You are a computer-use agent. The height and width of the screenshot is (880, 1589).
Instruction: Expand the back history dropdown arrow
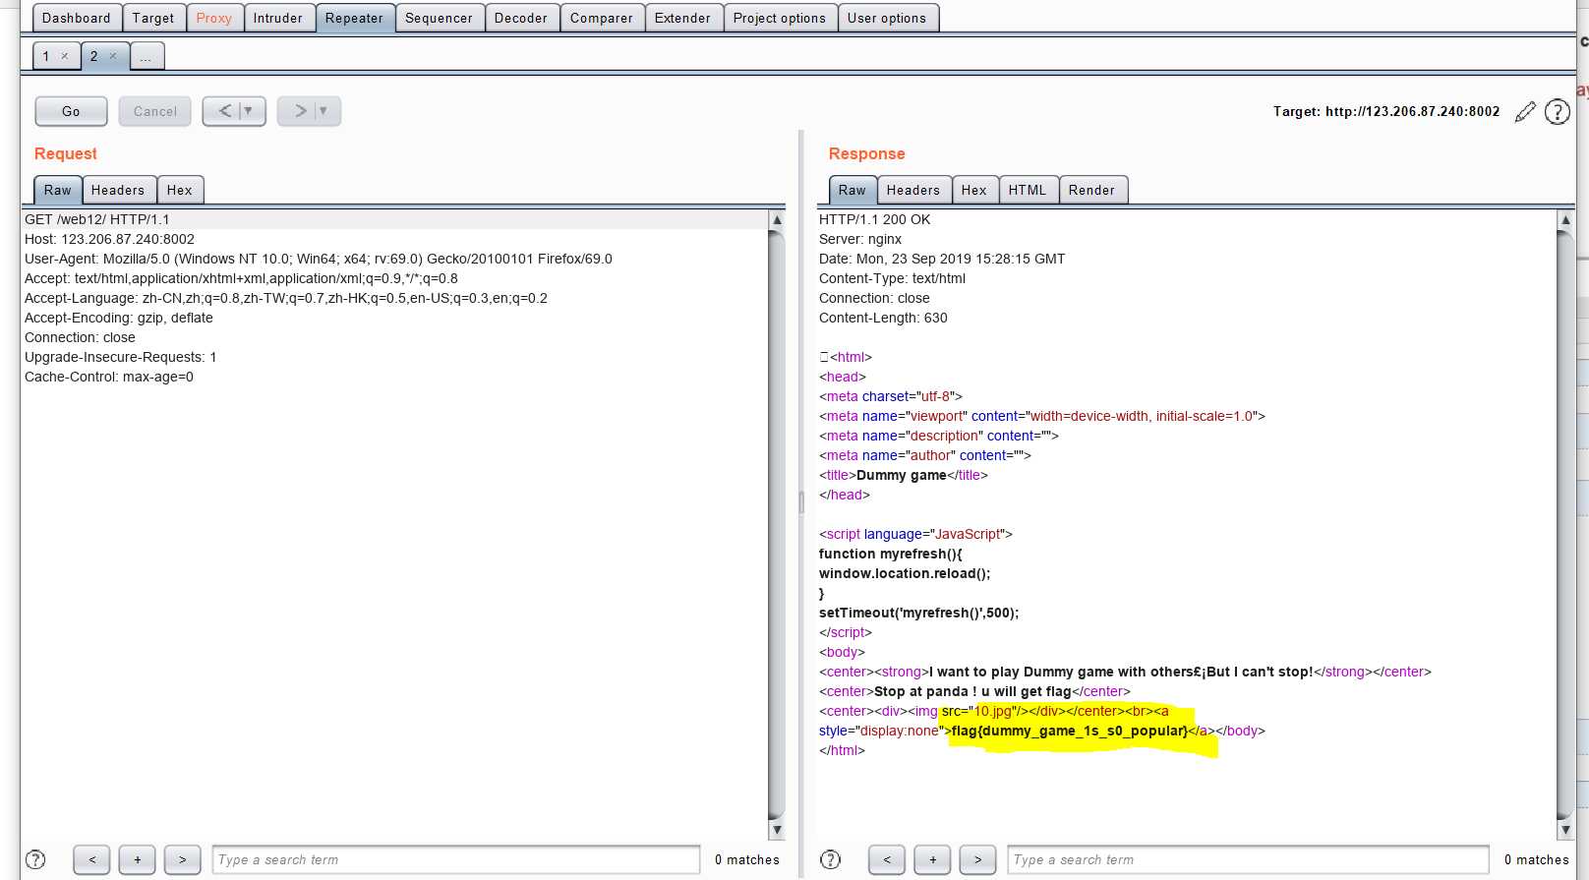[249, 111]
